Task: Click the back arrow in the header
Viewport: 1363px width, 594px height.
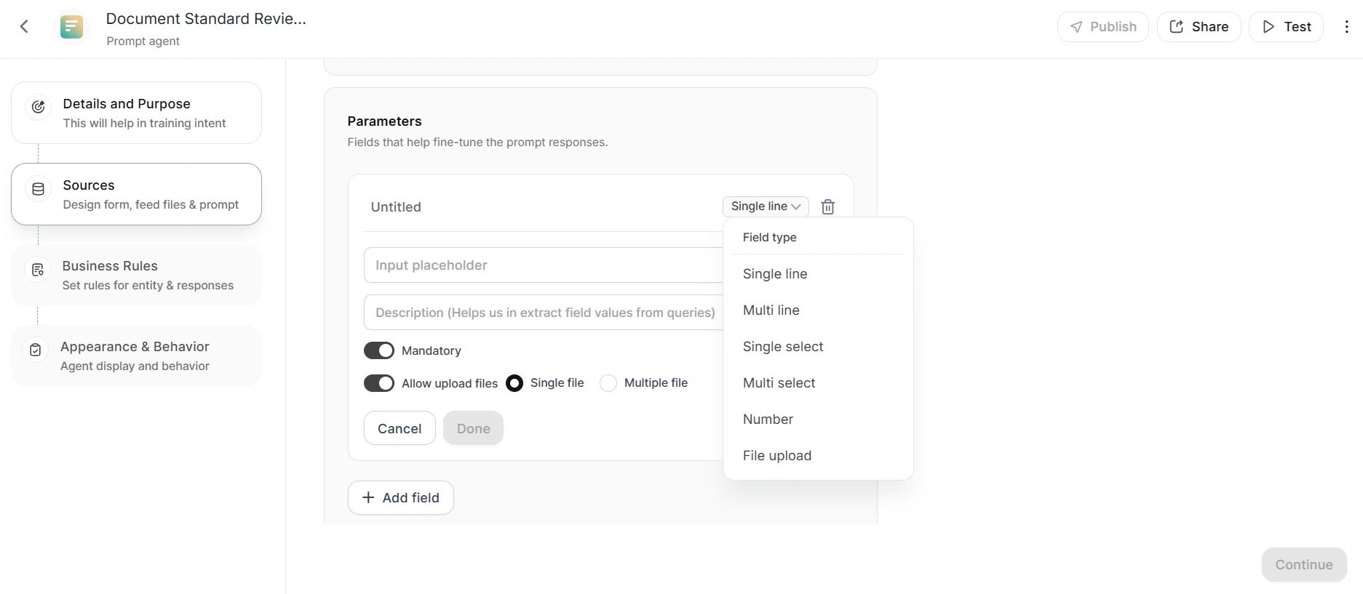Action: [25, 27]
